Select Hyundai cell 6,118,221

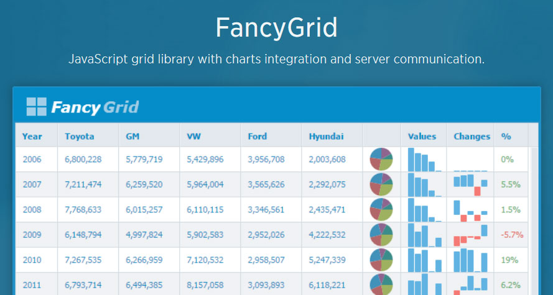tap(332, 284)
